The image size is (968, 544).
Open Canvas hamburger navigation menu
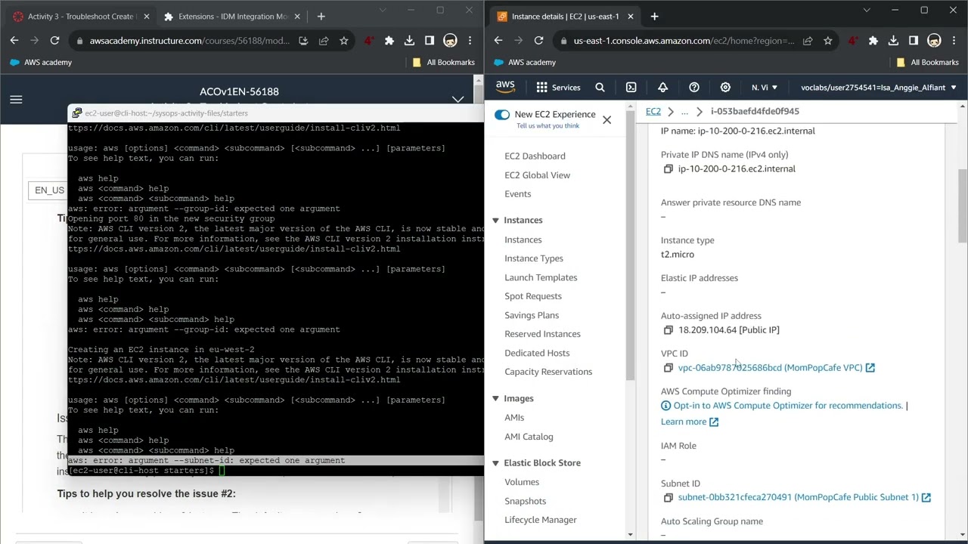[16, 99]
